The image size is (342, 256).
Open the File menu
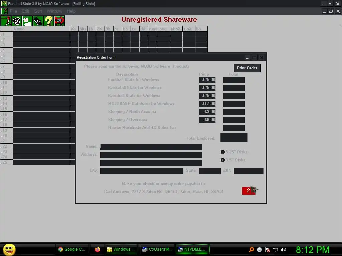pyautogui.click(x=13, y=11)
